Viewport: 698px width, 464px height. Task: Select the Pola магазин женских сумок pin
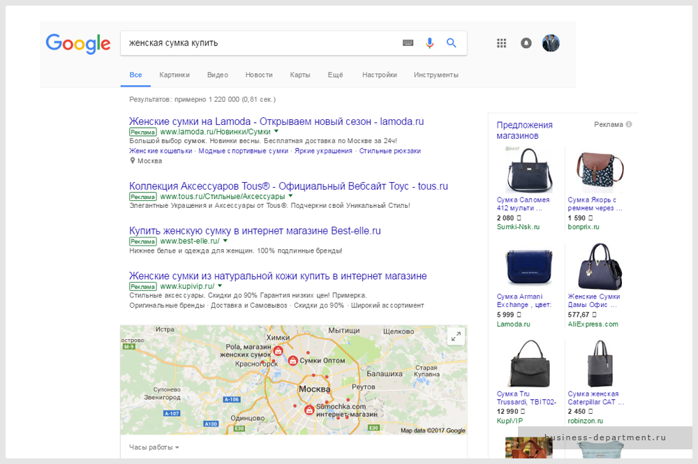278,350
